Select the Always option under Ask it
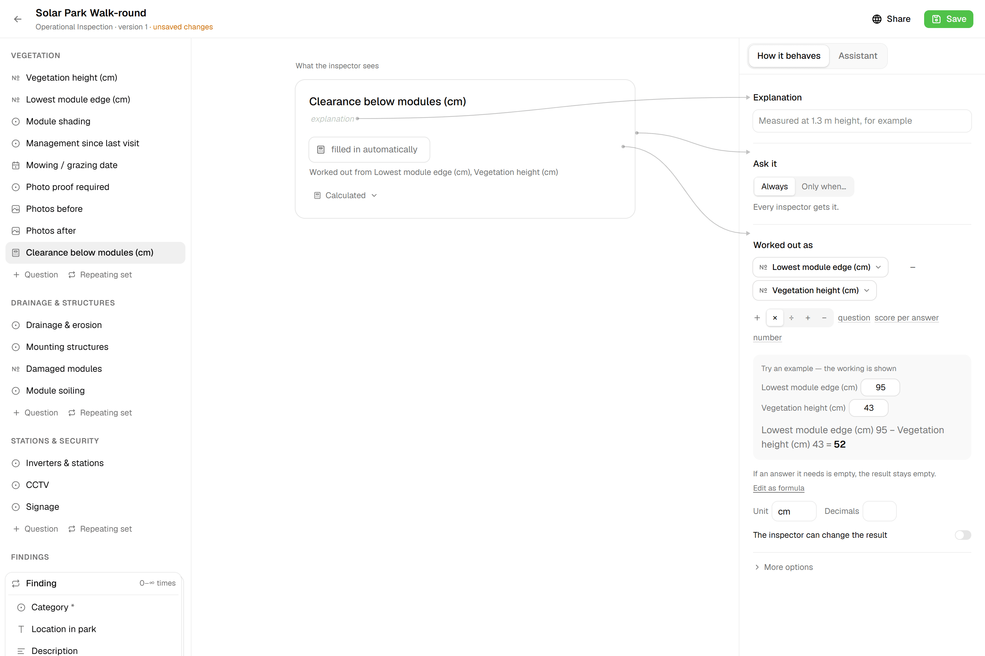This screenshot has width=985, height=656. (774, 187)
